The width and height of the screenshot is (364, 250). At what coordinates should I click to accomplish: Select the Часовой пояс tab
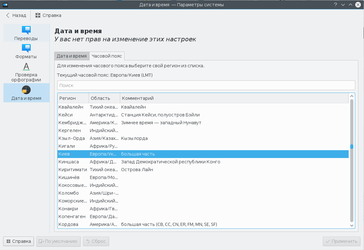click(x=107, y=56)
